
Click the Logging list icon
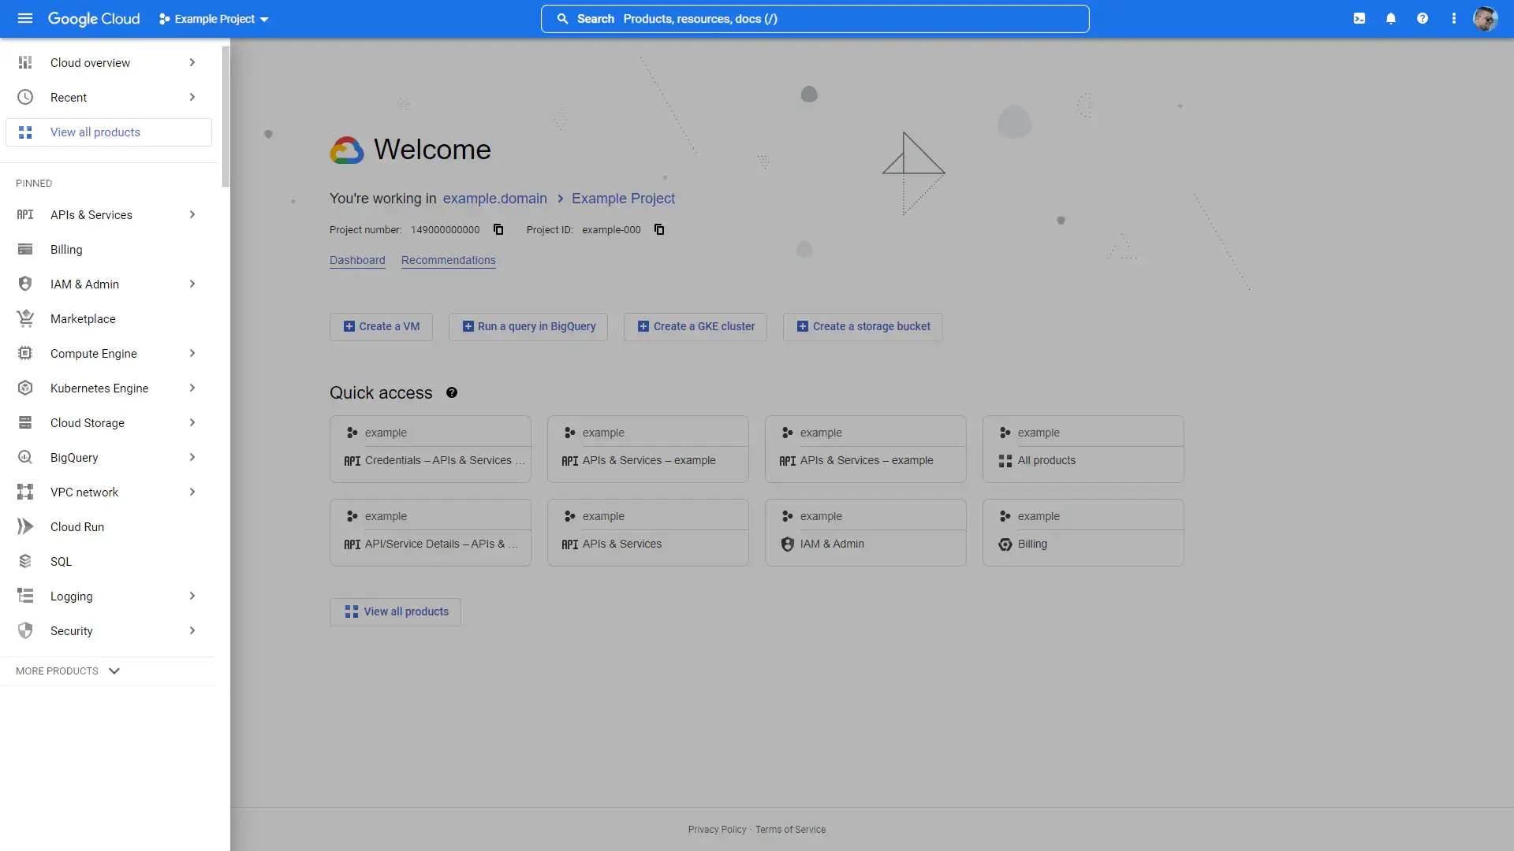point(25,596)
